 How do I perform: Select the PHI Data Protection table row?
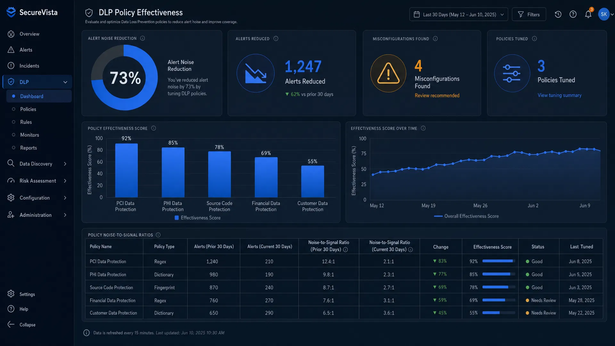click(x=288, y=274)
